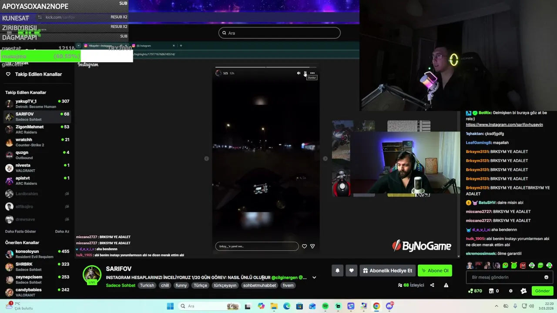Share the stream via share icon

point(432,285)
